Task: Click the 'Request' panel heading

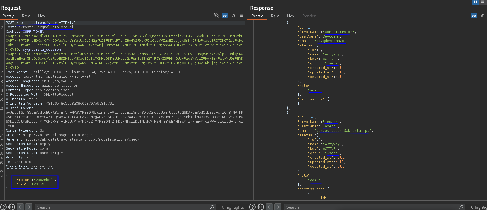Action: click(x=11, y=8)
